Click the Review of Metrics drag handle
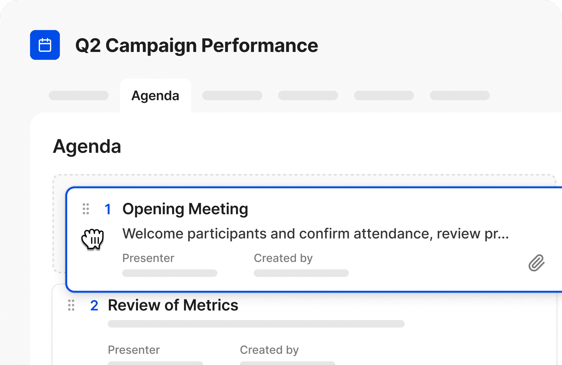The height and width of the screenshot is (365, 562). coord(71,305)
